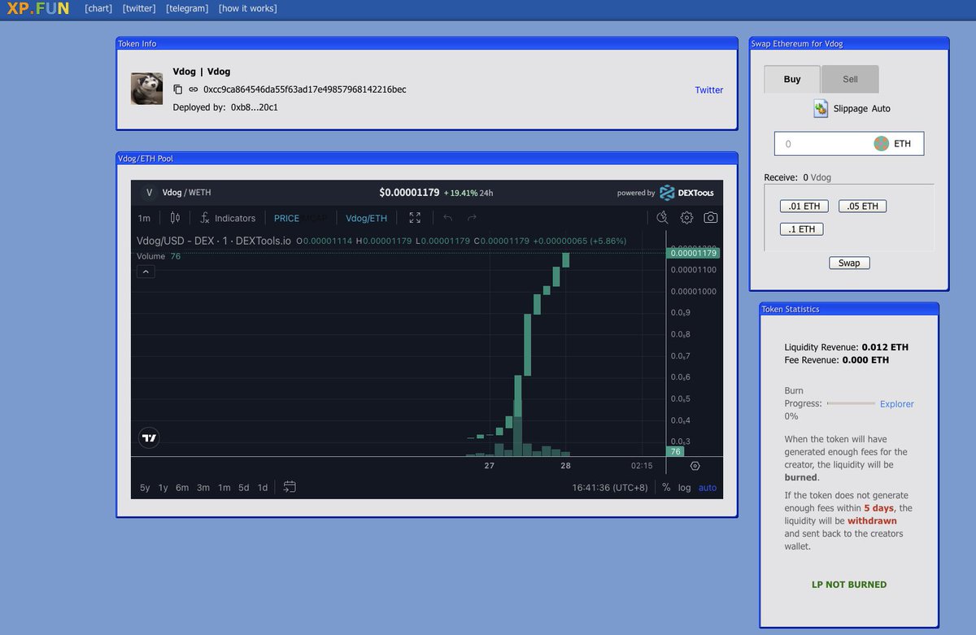This screenshot has height=635, width=976.
Task: Enter fullscreen mode on the chart
Action: tap(415, 218)
